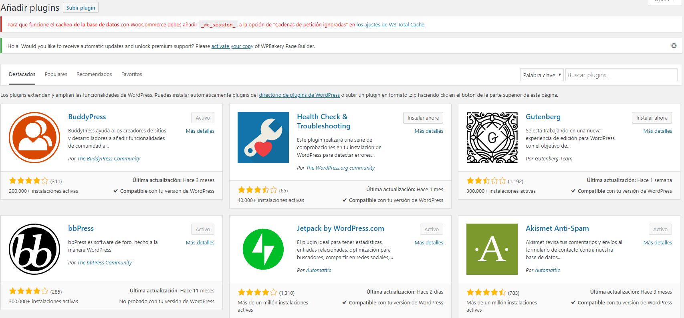Click the BuddyPress plugin icon

click(34, 138)
